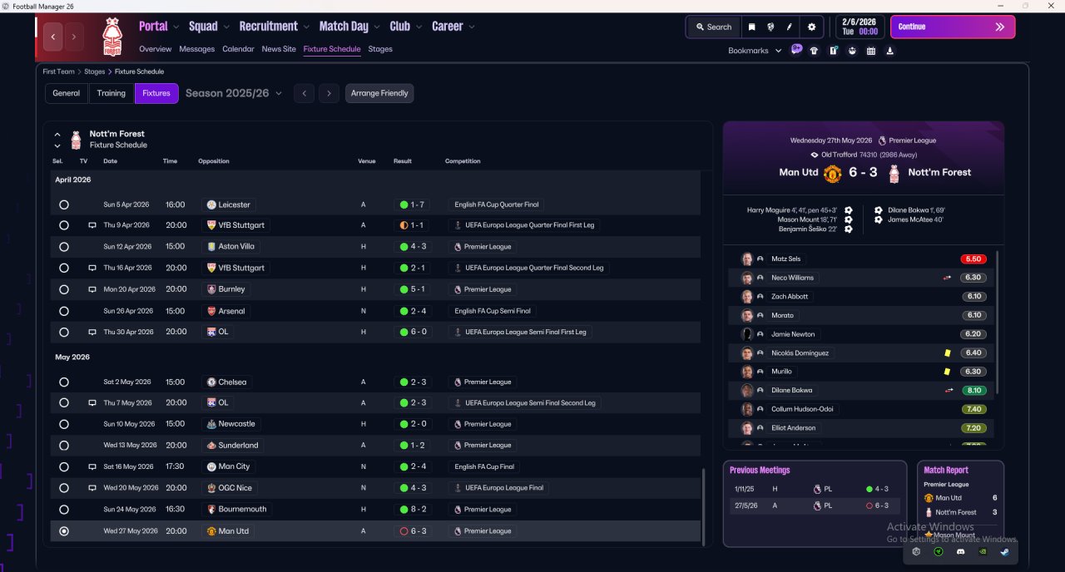The image size is (1065, 572).
Task: Click the player ratings scrollbar
Action: [x=997, y=322]
